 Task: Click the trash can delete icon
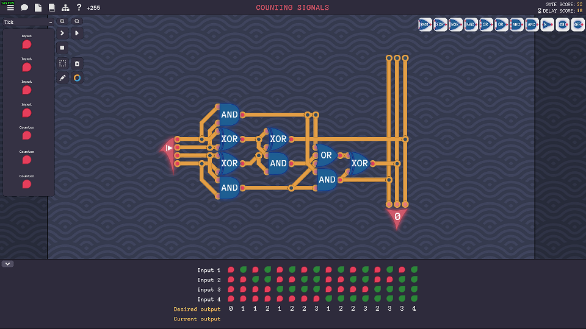coord(77,63)
